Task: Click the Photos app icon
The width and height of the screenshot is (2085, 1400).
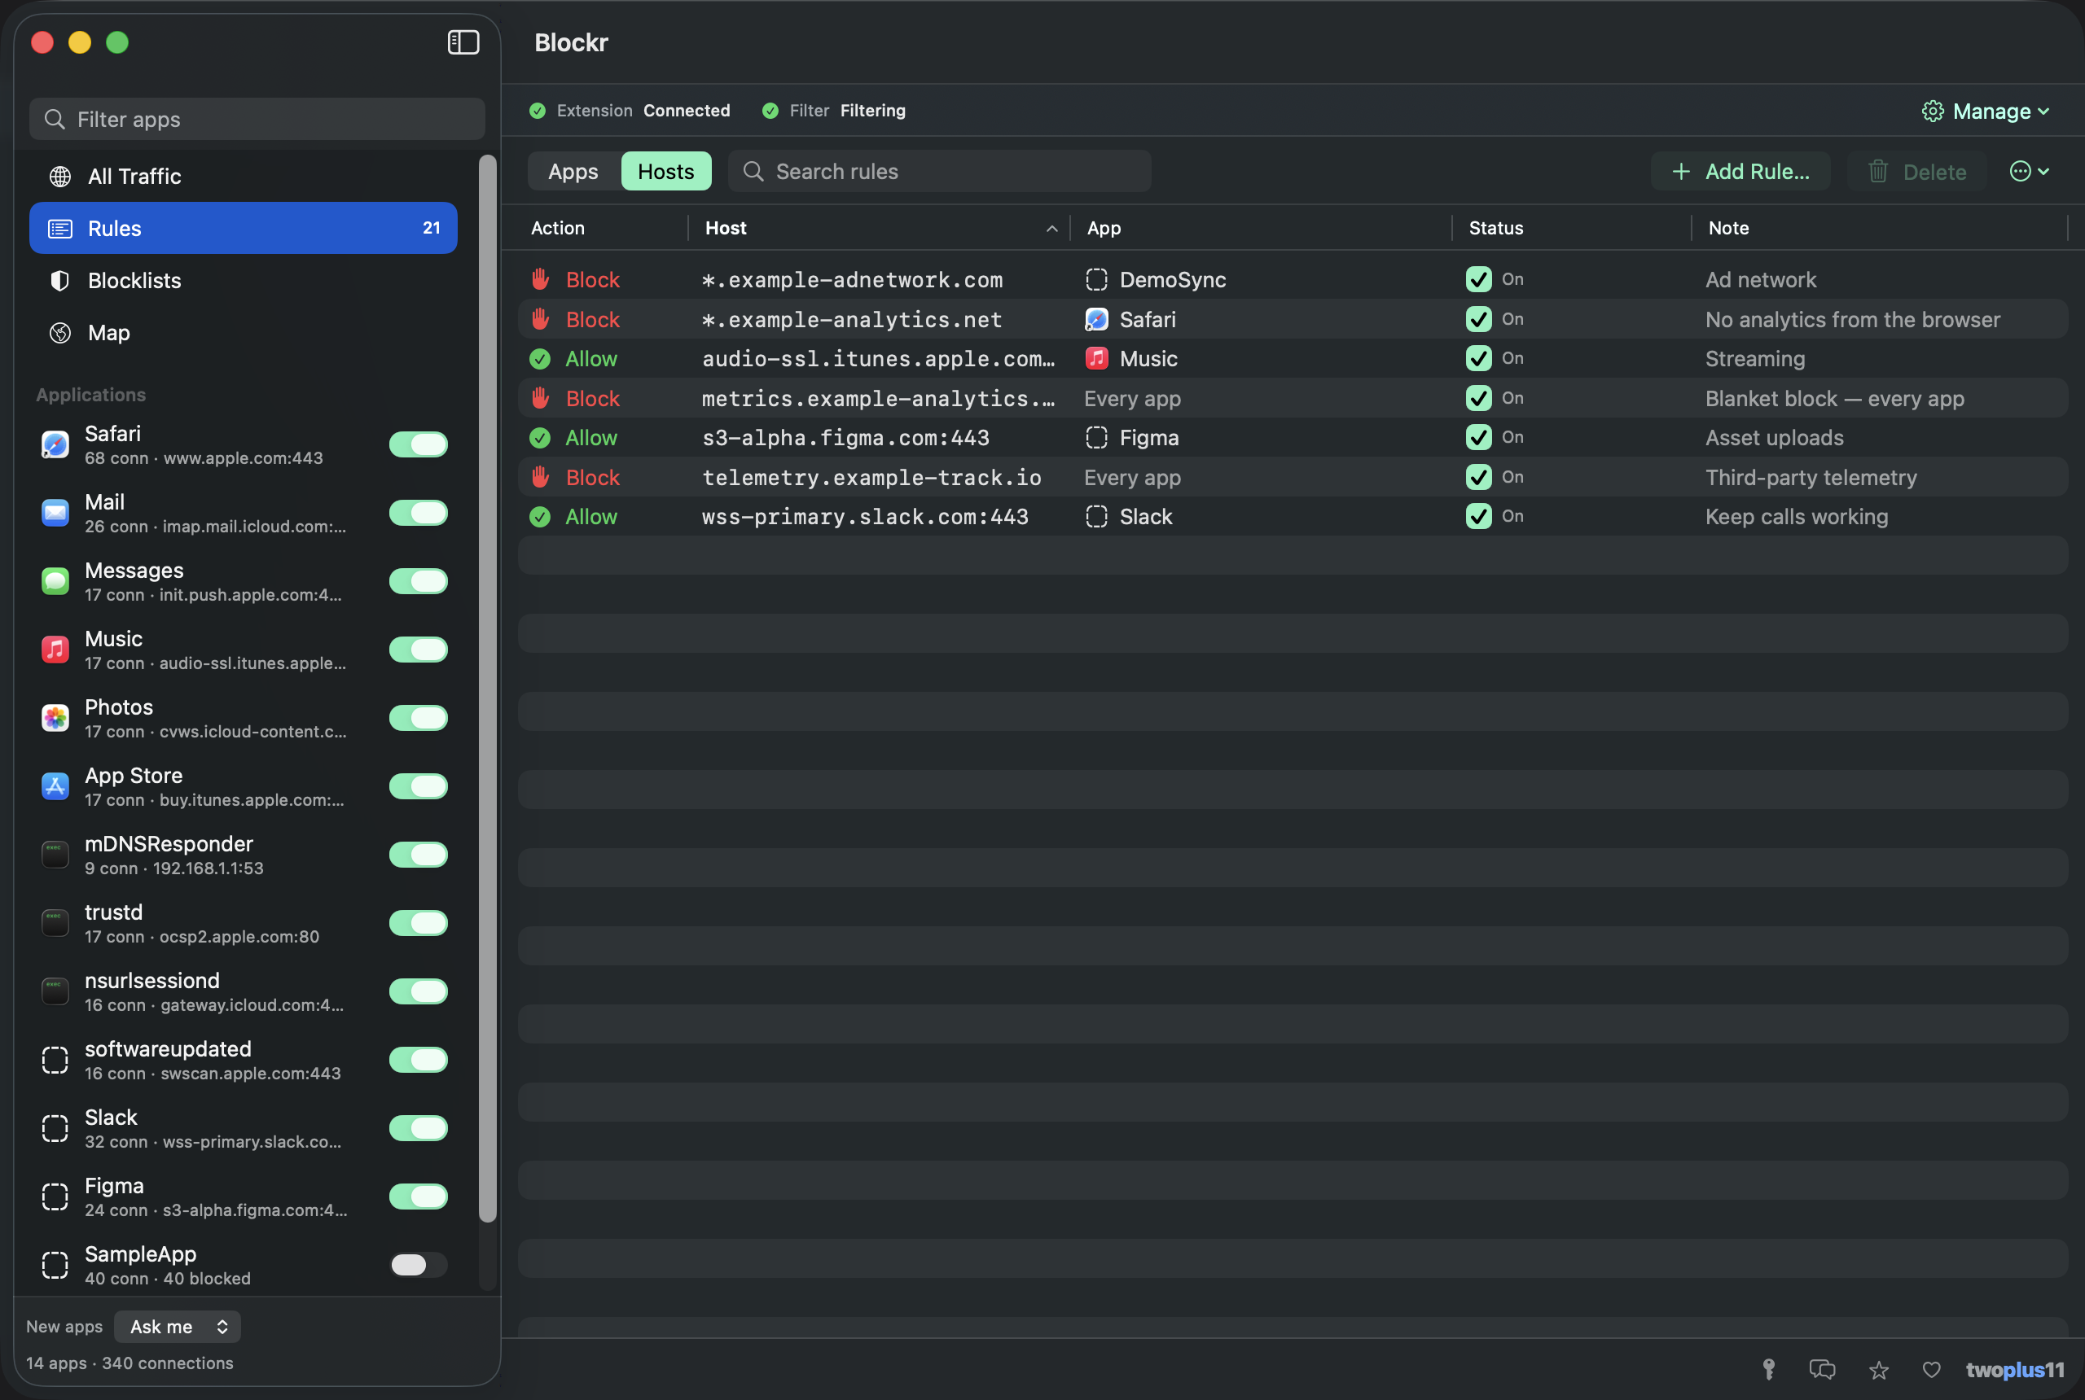Action: point(55,718)
